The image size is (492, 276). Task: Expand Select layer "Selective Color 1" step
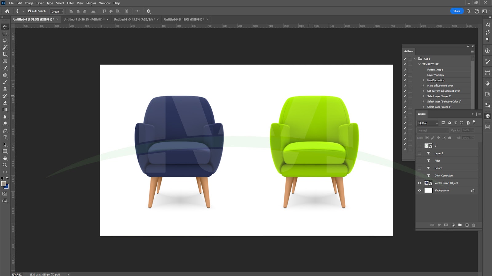423,102
